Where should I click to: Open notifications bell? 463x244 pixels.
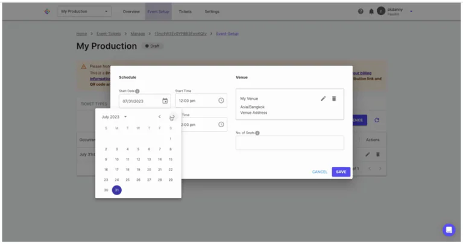click(371, 11)
